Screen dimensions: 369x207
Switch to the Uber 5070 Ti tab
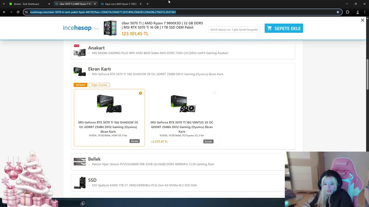(75, 4)
